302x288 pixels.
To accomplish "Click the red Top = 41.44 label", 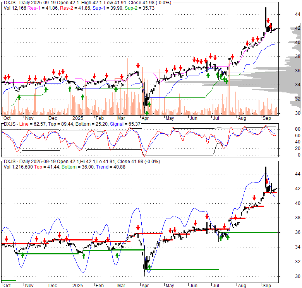I will 46,167.
